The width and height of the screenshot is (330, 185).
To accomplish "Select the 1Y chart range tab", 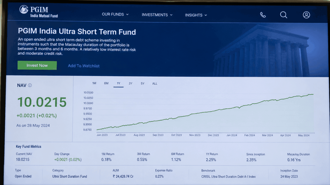I will [x=119, y=84].
